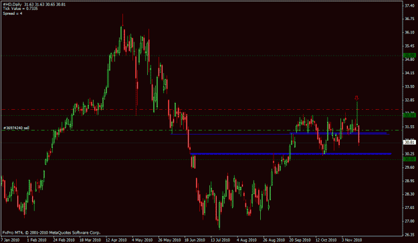Select the red dash-dot horizontal line

(x=201, y=109)
